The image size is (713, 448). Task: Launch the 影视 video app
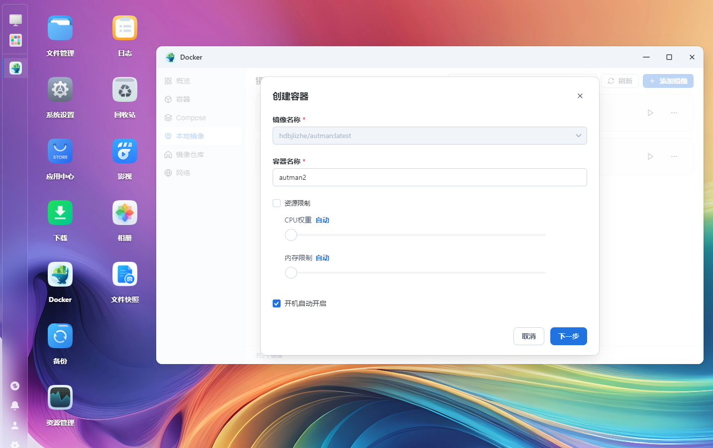click(124, 151)
